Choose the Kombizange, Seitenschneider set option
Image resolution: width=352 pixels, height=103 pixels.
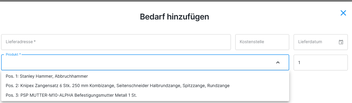[x=141, y=86]
